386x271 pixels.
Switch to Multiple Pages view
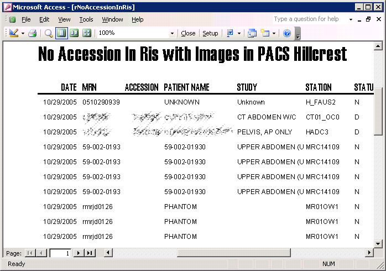pos(87,33)
